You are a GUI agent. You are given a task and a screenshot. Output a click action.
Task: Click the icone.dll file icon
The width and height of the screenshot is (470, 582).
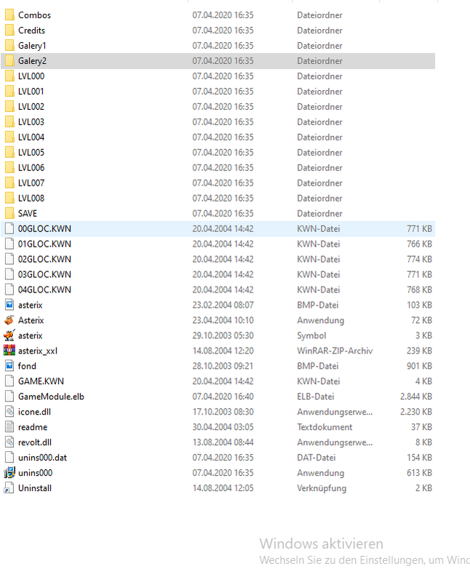(x=9, y=412)
